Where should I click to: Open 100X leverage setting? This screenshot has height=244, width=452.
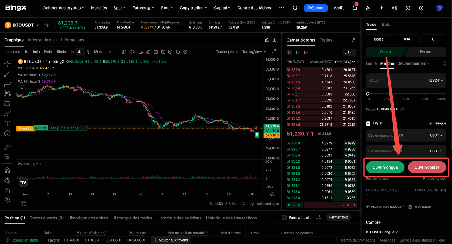pos(406,39)
